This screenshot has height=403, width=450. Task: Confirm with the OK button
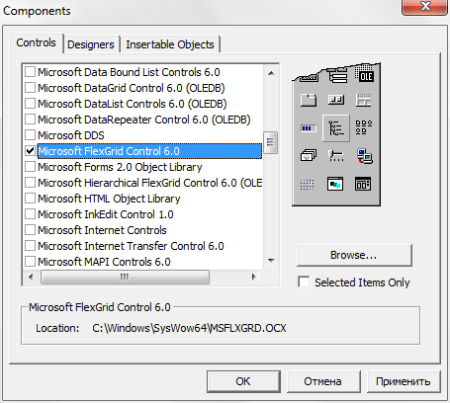click(243, 381)
